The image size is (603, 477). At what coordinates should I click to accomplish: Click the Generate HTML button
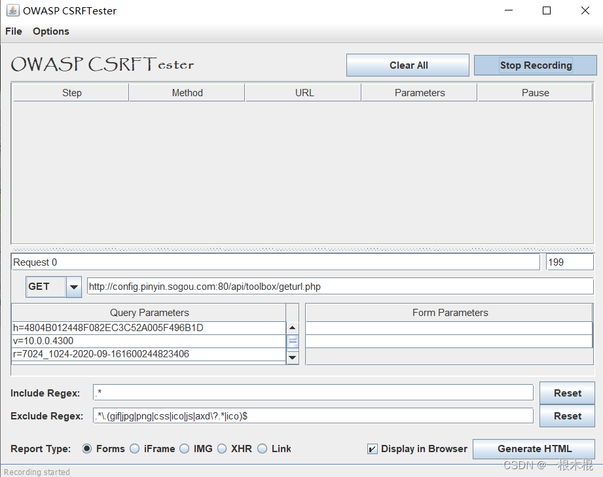coord(534,449)
